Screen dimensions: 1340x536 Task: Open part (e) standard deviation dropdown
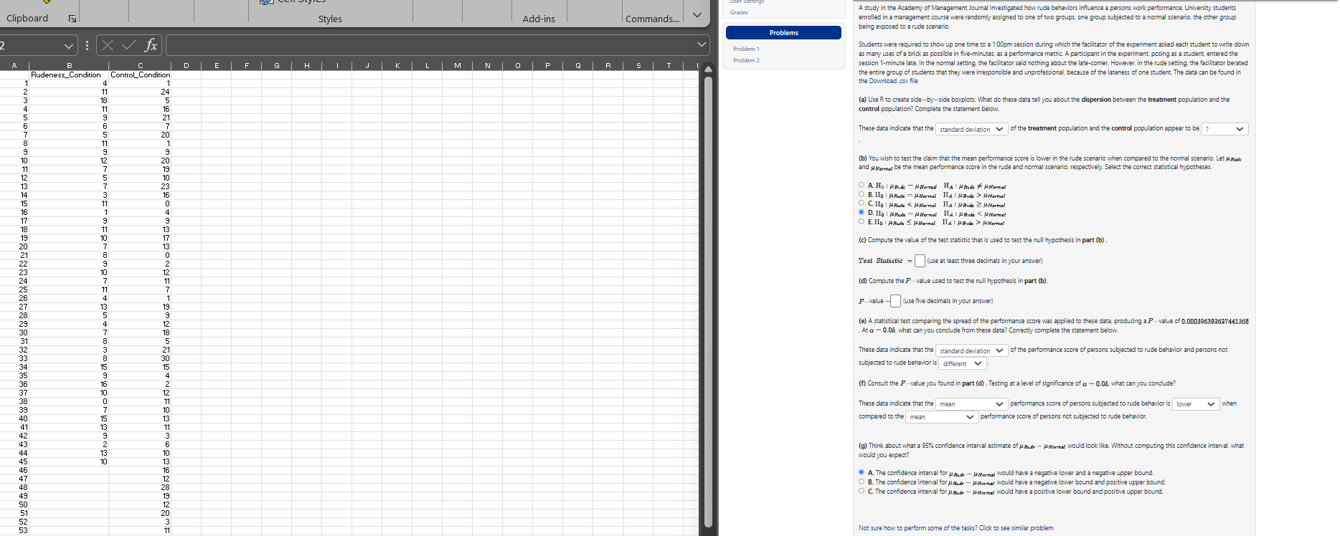click(x=972, y=350)
